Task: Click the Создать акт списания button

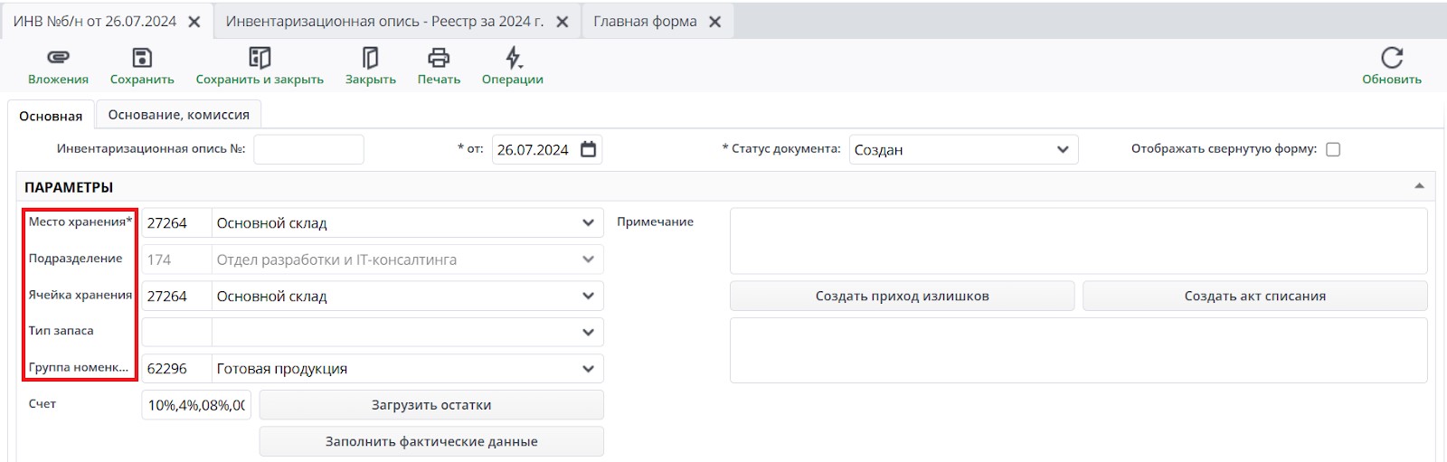Action: [x=1254, y=296]
